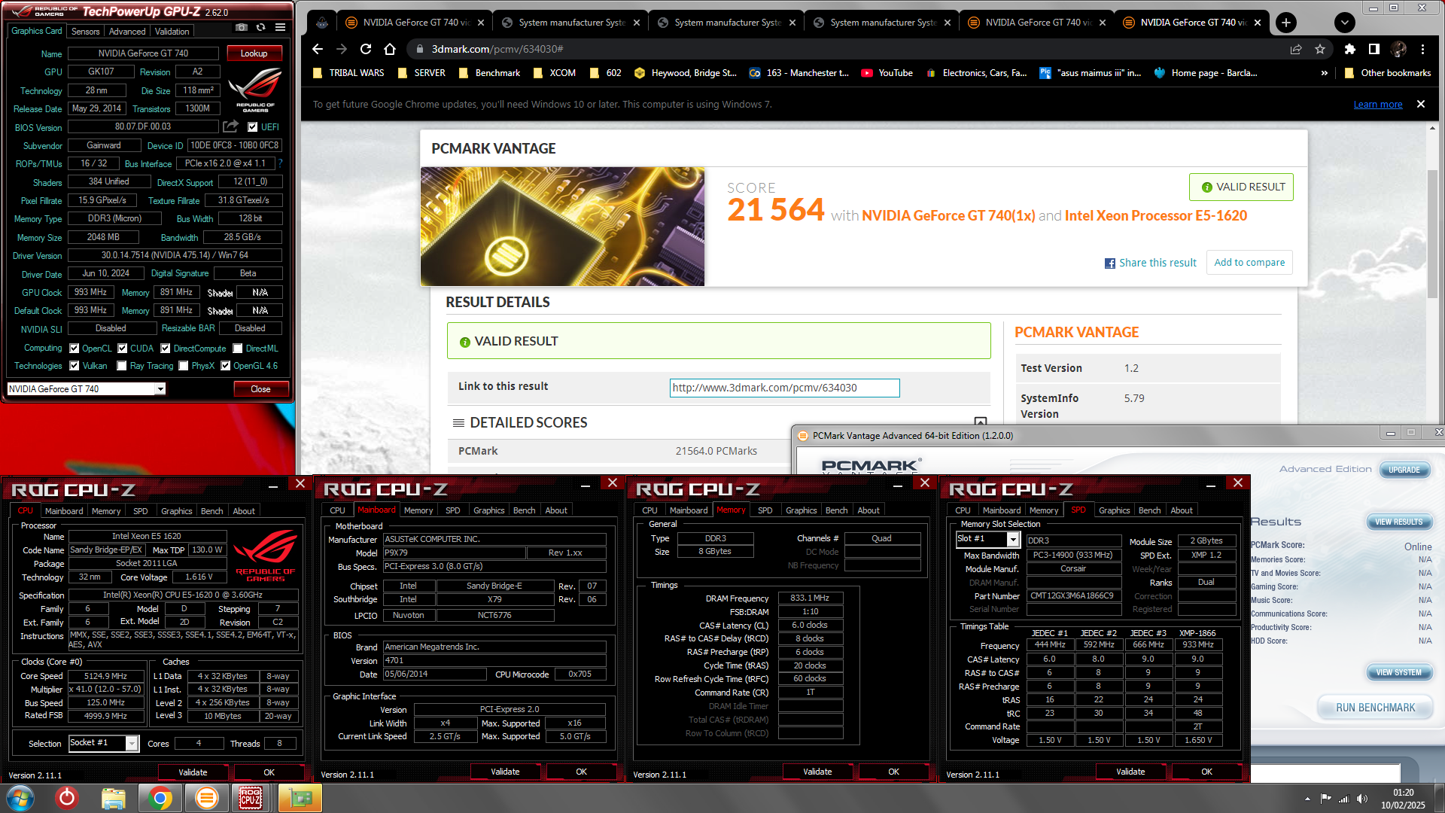Switch to the Sensors tab in GPU-Z
Screen dimensions: 1445x813
(85, 32)
